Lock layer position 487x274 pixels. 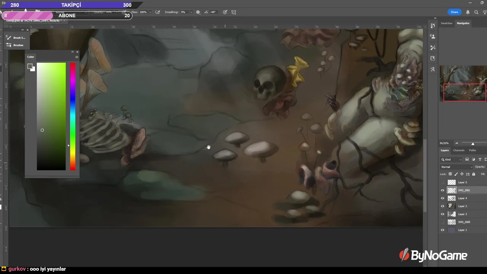[462, 174]
